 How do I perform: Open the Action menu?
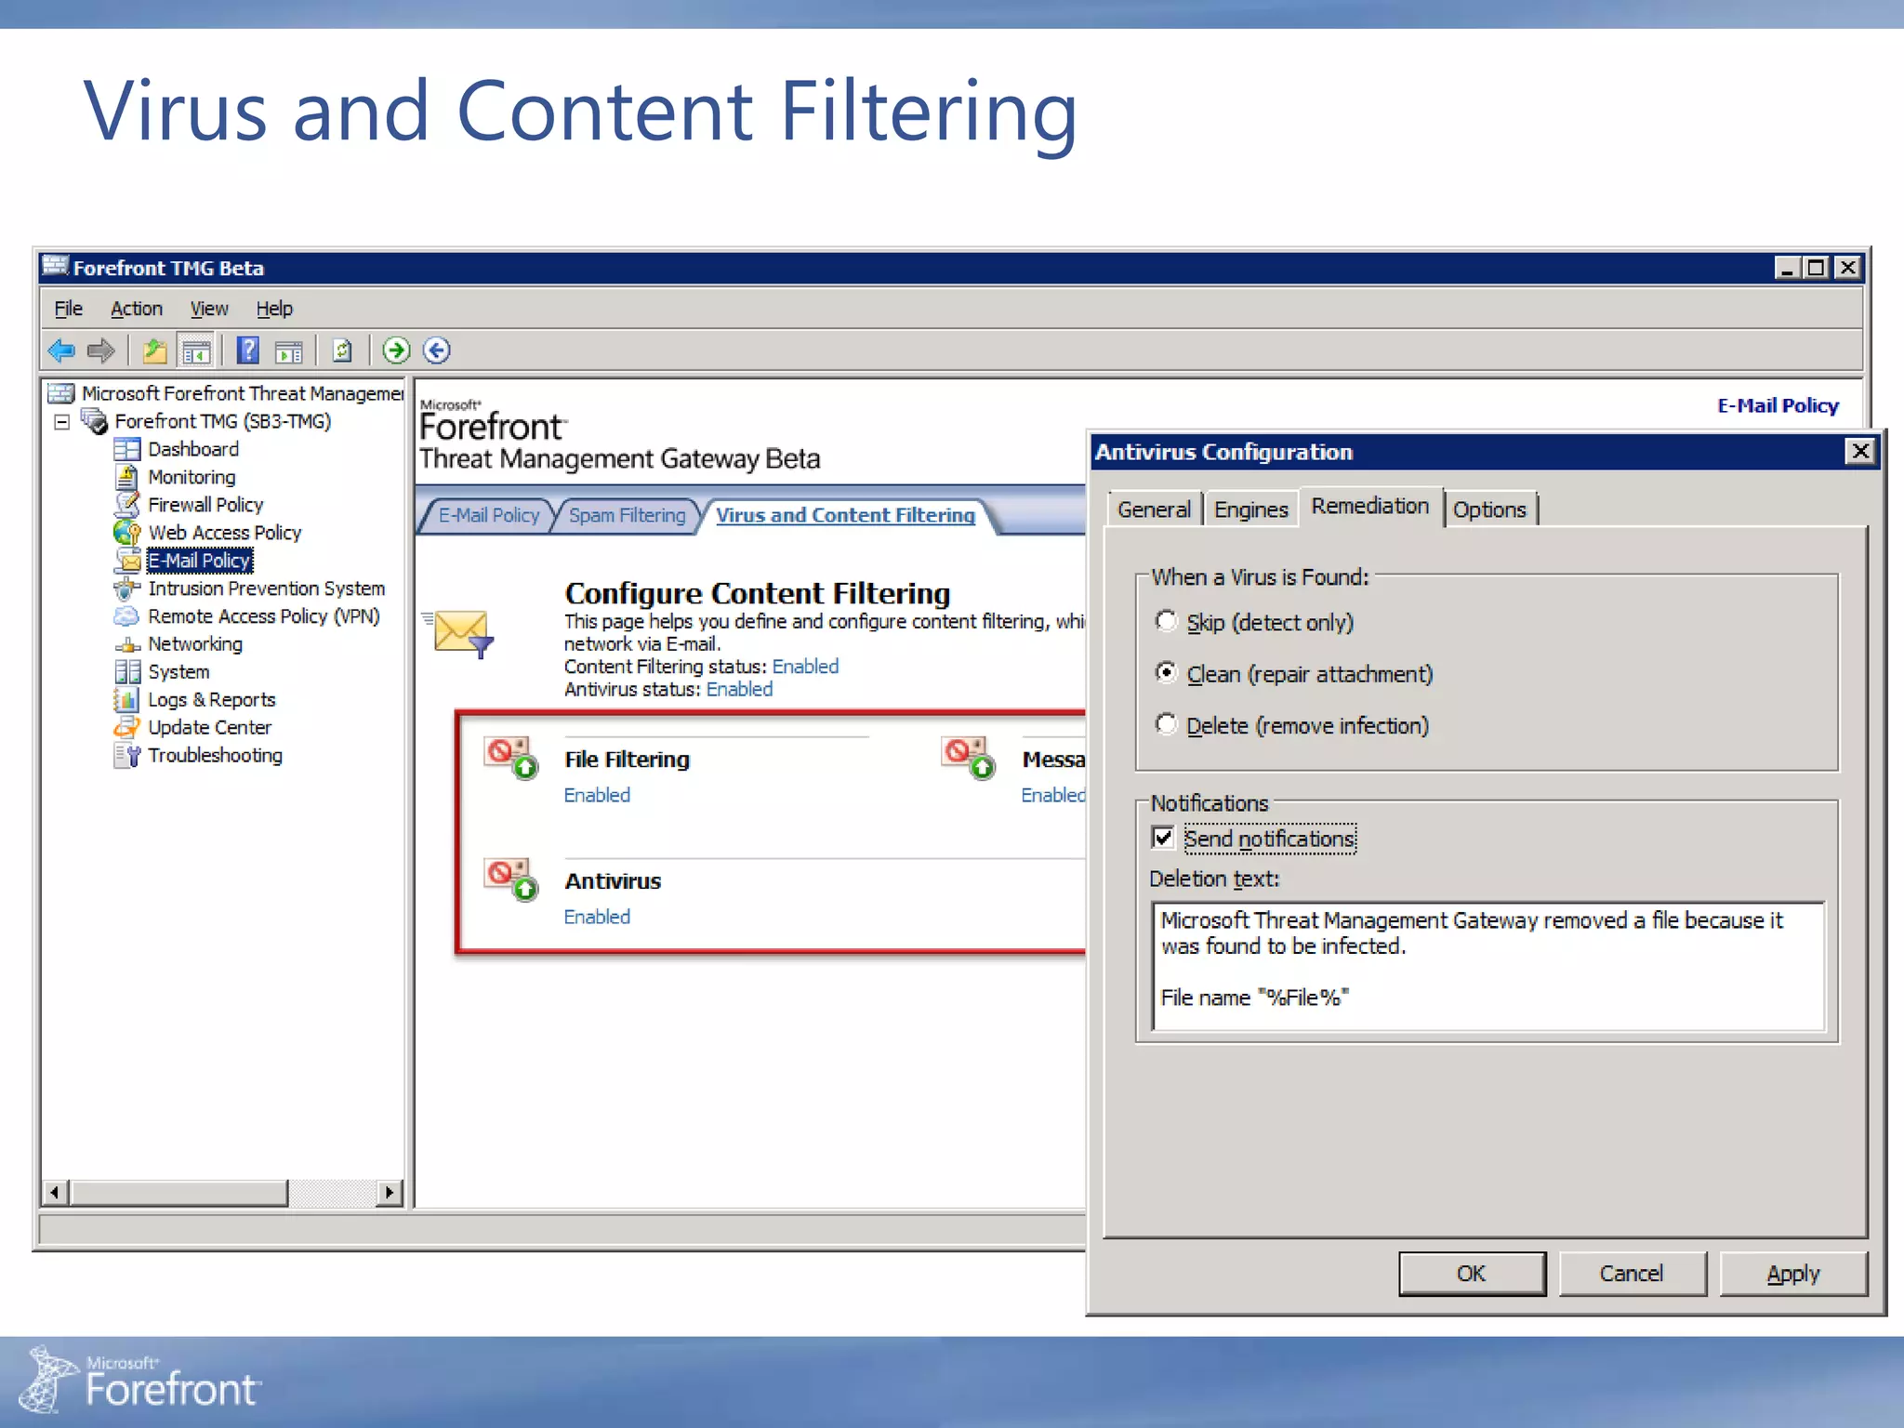click(137, 309)
